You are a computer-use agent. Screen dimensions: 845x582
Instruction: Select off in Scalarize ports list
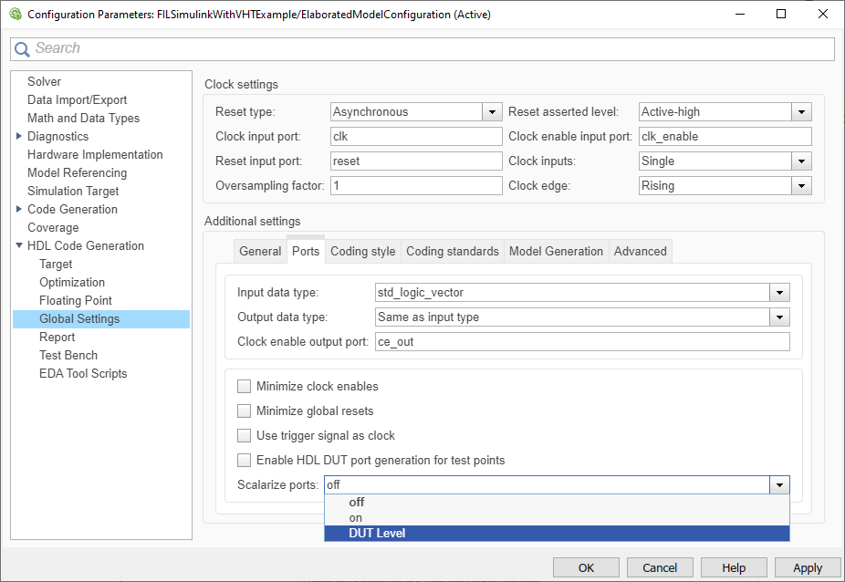tap(557, 503)
